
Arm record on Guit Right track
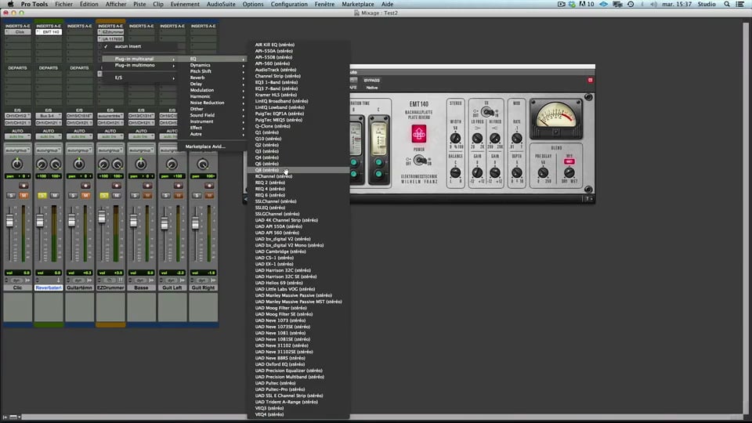click(209, 186)
